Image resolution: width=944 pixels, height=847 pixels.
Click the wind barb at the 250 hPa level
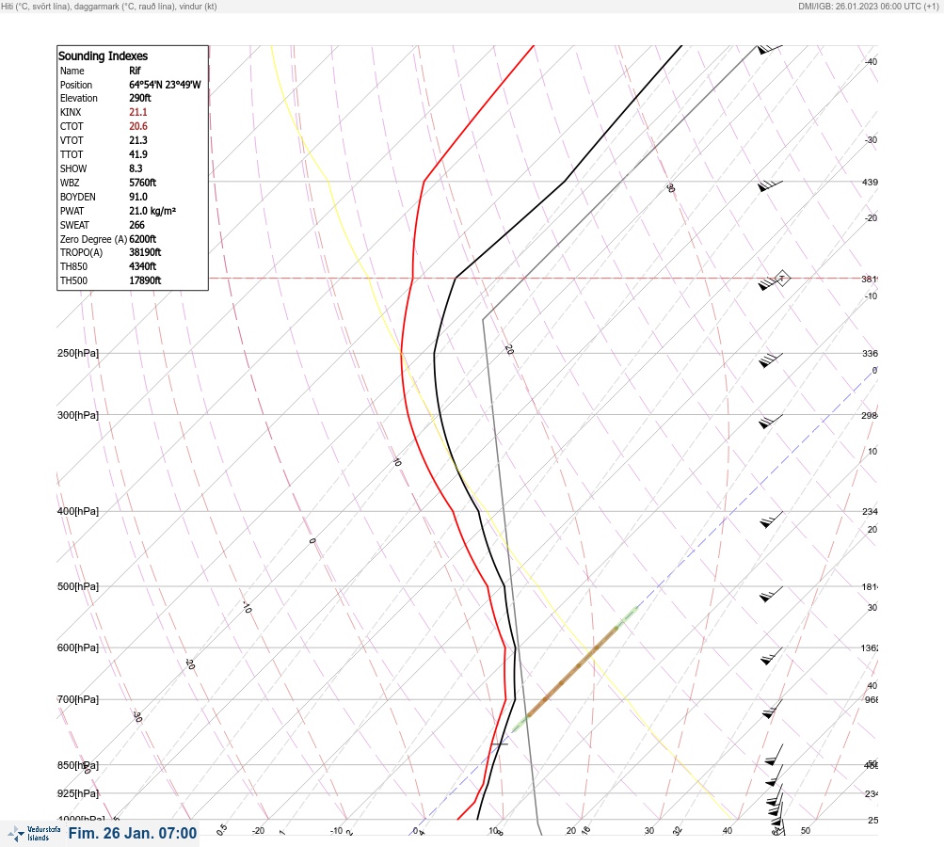(771, 360)
